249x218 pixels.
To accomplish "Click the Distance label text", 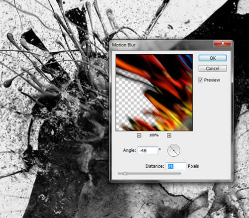I will (x=155, y=166).
